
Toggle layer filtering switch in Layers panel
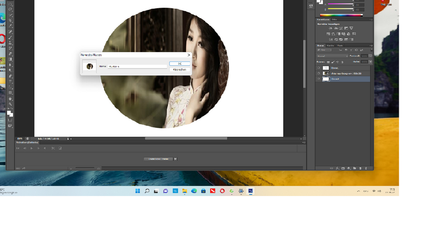(372, 50)
